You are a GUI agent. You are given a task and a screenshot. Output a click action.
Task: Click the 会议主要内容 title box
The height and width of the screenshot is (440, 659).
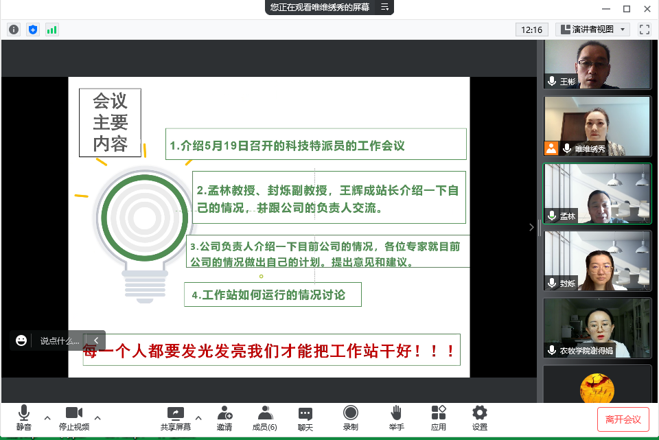click(x=110, y=123)
